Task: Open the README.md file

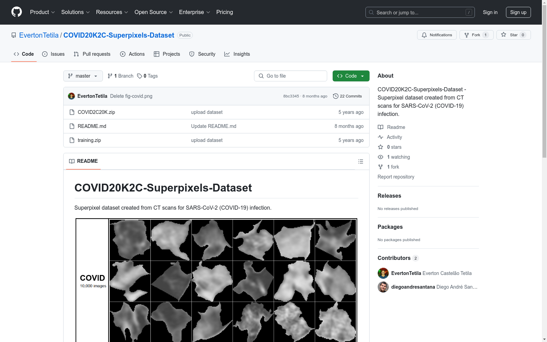Action: 92,126
